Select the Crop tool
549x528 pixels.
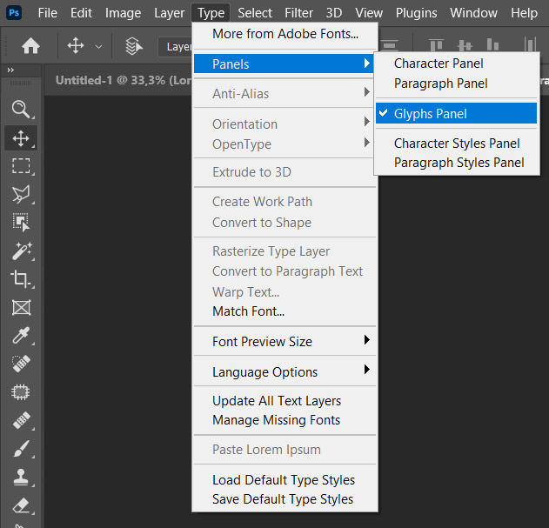[x=22, y=279]
